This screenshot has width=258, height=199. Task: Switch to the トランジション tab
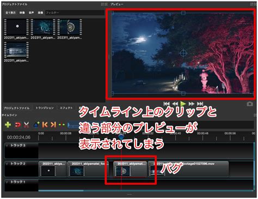point(45,108)
